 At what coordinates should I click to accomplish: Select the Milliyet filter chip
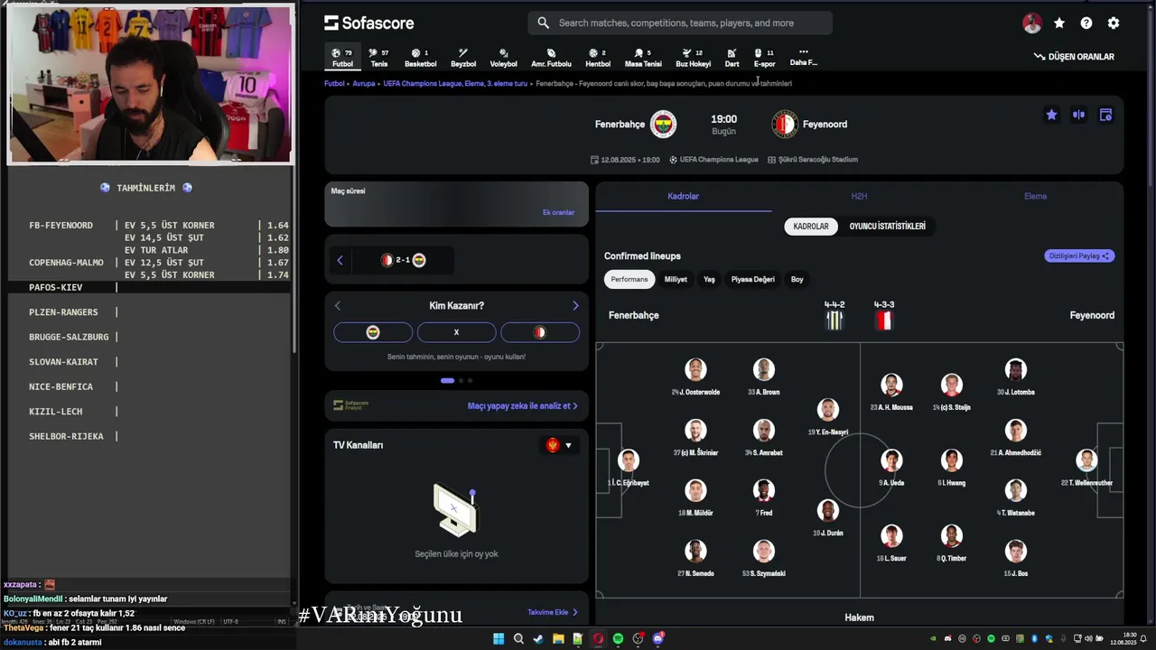[x=676, y=279]
